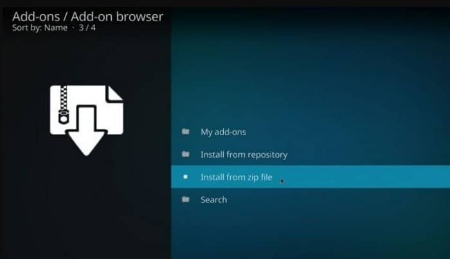The image size is (450, 259).
Task: Change the Name sort value
Action: [x=56, y=28]
